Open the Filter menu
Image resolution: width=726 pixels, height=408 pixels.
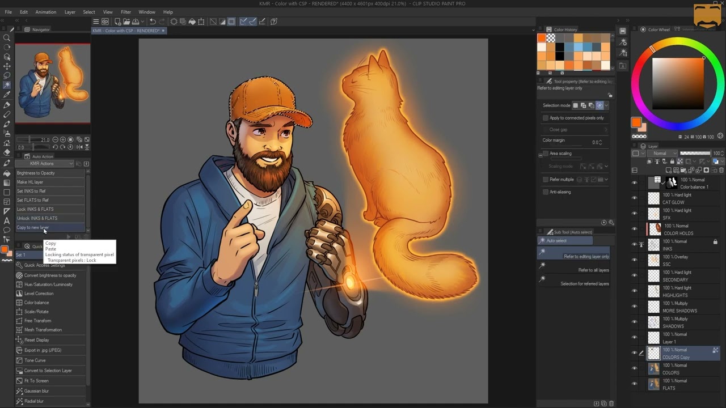[126, 12]
